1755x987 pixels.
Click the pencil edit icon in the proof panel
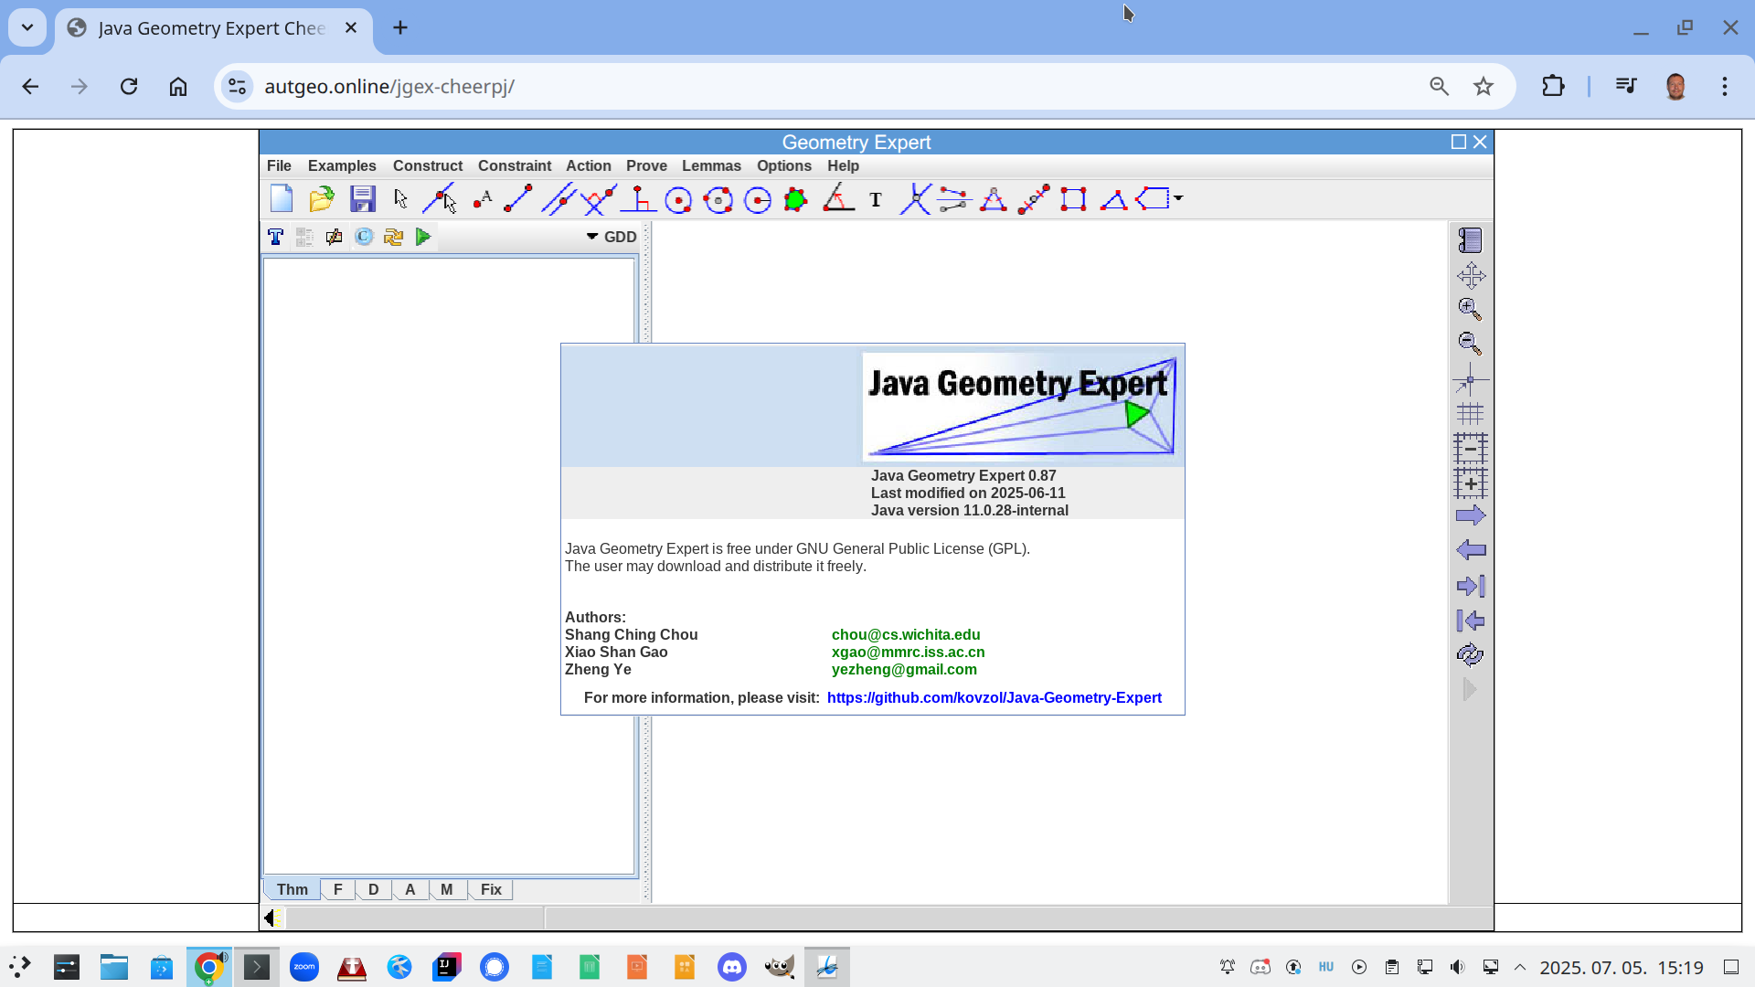point(334,237)
